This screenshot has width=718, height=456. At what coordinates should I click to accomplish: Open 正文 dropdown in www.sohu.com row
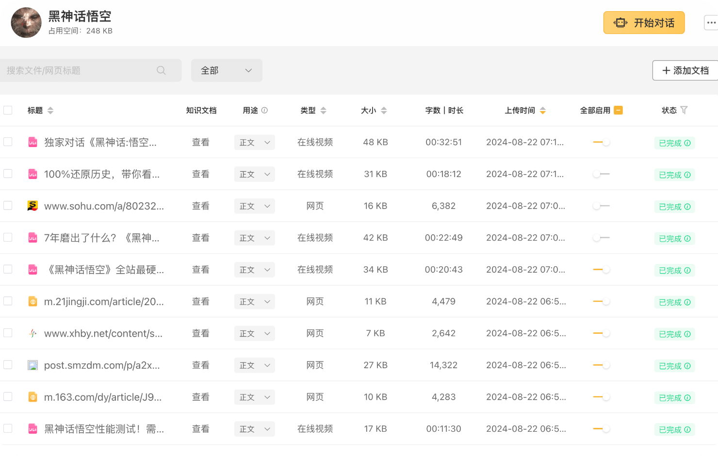255,206
